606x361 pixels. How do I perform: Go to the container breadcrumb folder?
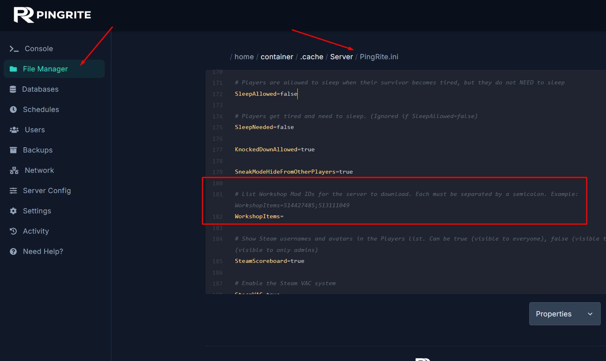[x=277, y=57]
